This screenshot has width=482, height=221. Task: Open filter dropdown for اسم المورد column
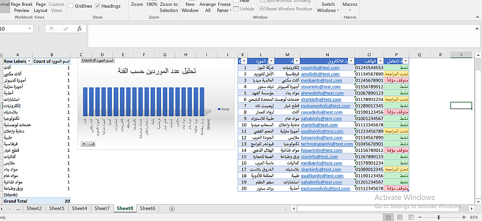(x=272, y=61)
